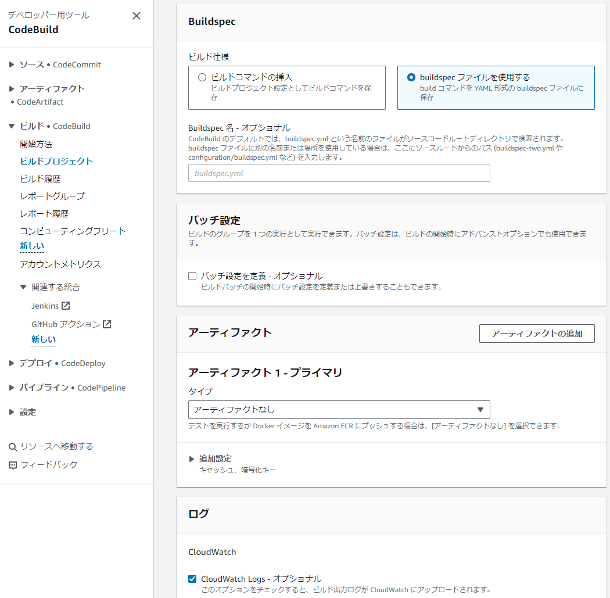This screenshot has height=598, width=610.
Task: Open Jenkins external link icon
Action: (66, 306)
